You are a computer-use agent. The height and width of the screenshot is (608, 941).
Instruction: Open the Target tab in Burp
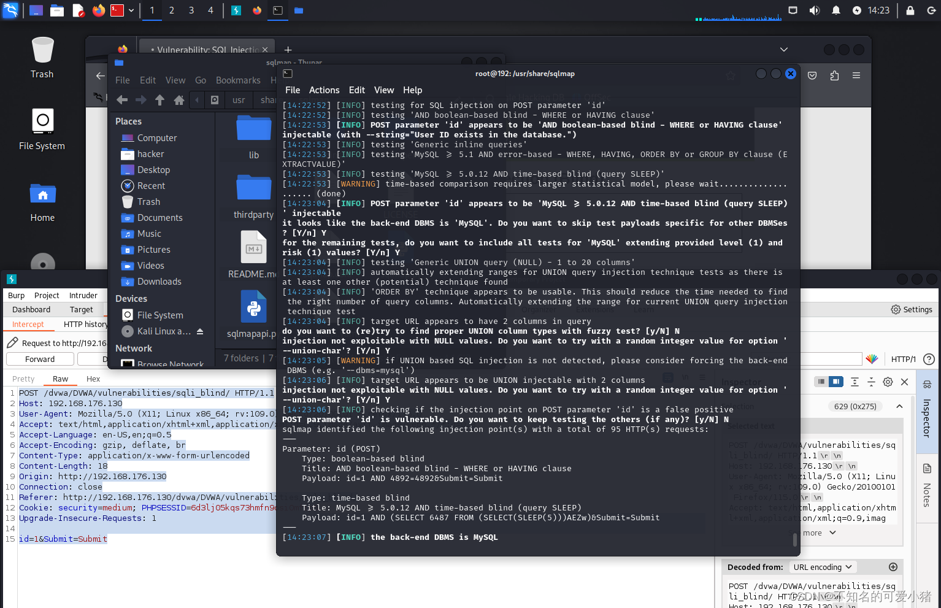(81, 310)
